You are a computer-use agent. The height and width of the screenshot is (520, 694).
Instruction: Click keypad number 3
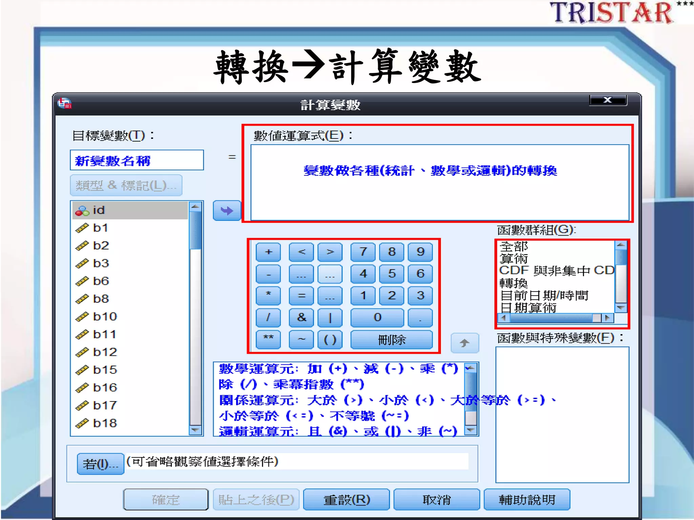(420, 296)
